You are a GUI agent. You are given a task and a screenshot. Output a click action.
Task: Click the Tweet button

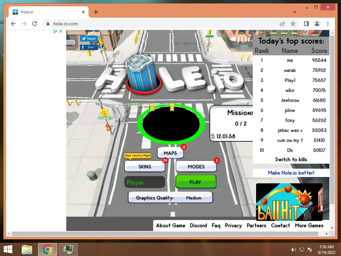pos(89,39)
